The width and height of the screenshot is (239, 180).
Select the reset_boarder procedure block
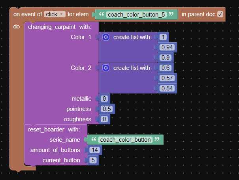(x=54, y=129)
